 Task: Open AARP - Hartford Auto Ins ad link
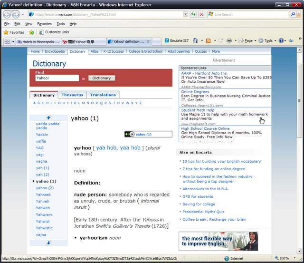(x=204, y=73)
